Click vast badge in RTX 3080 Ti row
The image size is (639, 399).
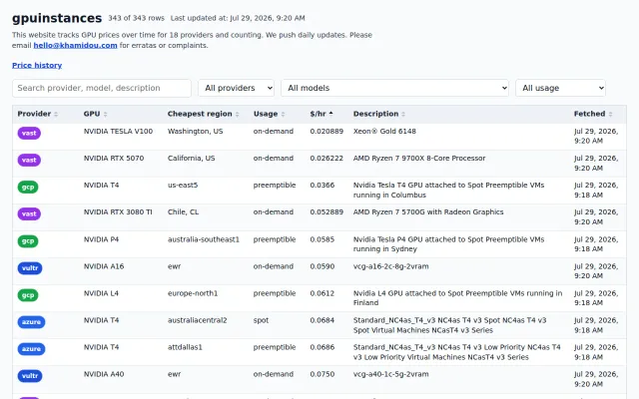(x=29, y=213)
